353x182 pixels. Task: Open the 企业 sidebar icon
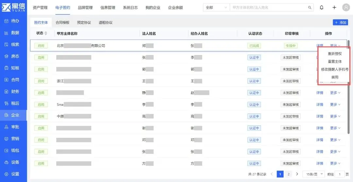[7, 115]
